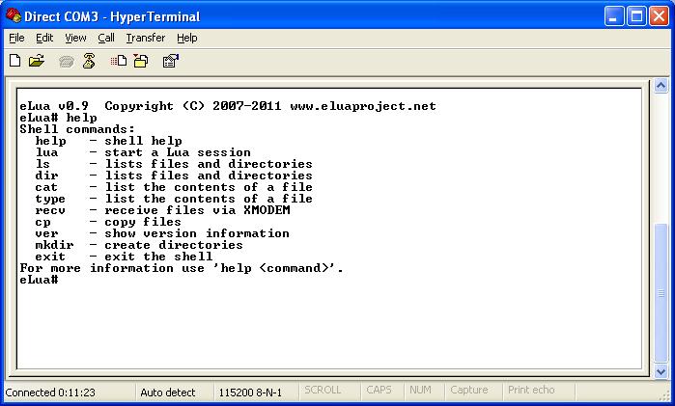
Task: Click the vertical scrollbar up arrow
Action: pos(661,86)
